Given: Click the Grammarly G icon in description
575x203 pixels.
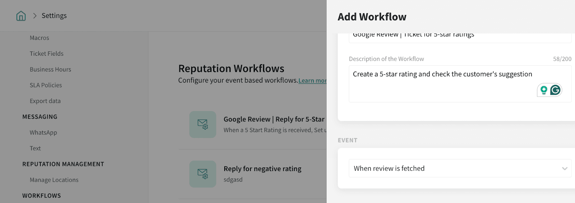Looking at the screenshot, I should (555, 90).
